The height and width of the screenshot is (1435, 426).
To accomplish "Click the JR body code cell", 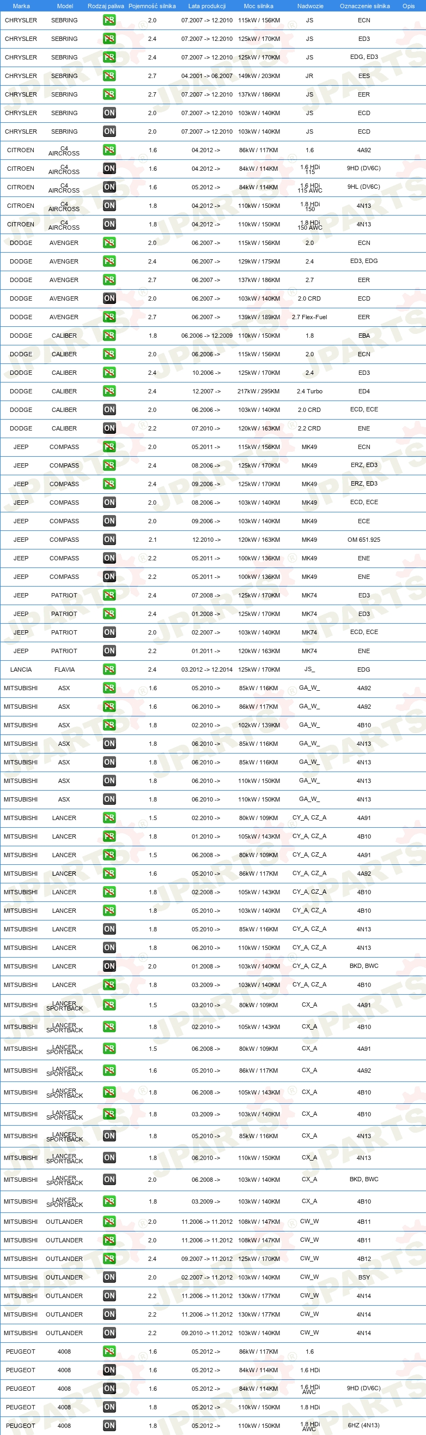I will click(309, 76).
